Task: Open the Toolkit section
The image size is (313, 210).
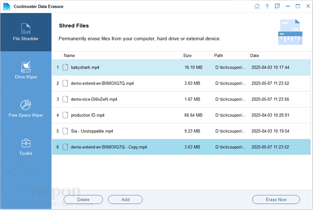Action: pos(26,147)
